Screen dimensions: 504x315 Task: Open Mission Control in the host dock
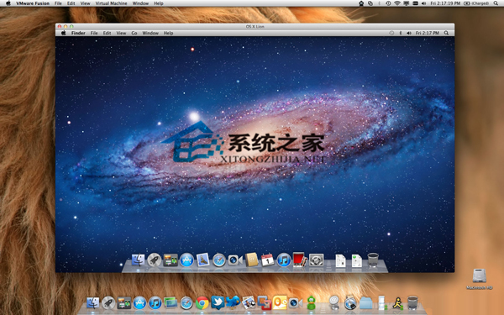(123, 303)
